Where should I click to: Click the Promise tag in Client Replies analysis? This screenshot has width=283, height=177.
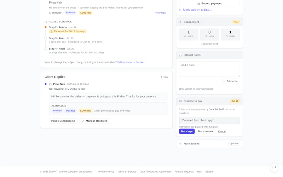coord(57,111)
